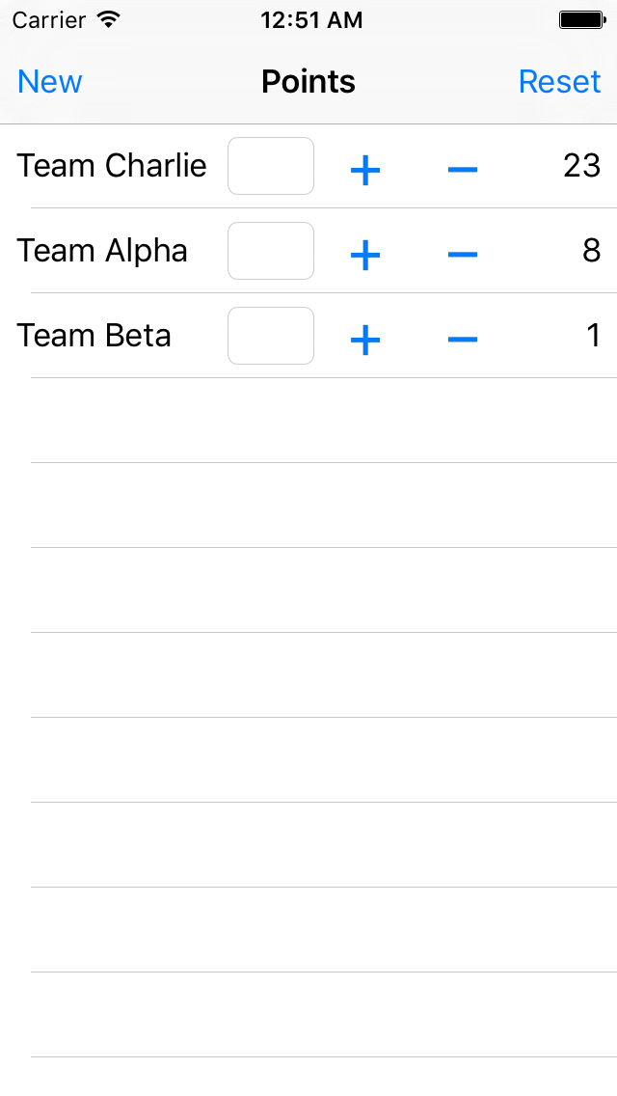Decrease Team Beta score using minus icon
This screenshot has height=1096, width=617.
point(463,340)
